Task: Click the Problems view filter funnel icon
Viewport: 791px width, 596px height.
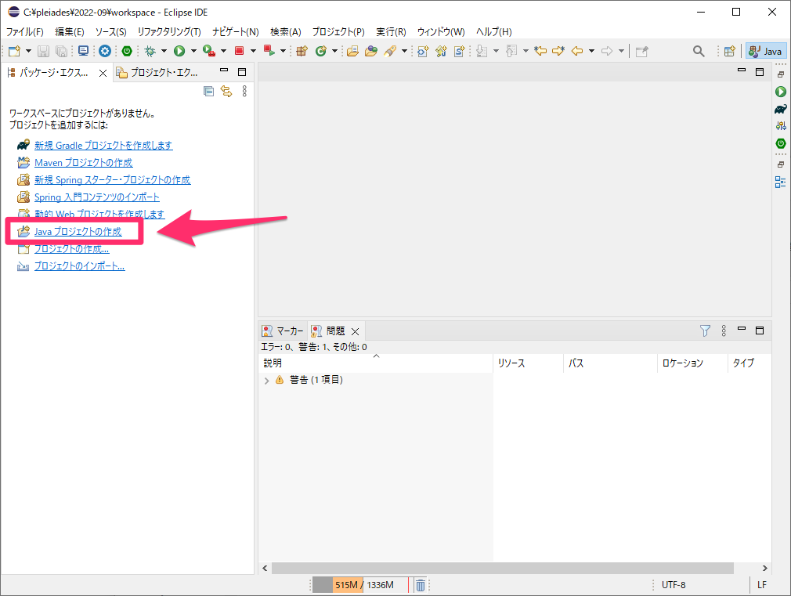Action: tap(705, 331)
